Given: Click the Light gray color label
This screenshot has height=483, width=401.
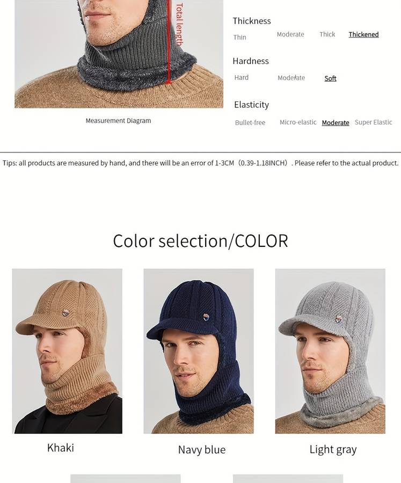Looking at the screenshot, I should (x=333, y=450).
